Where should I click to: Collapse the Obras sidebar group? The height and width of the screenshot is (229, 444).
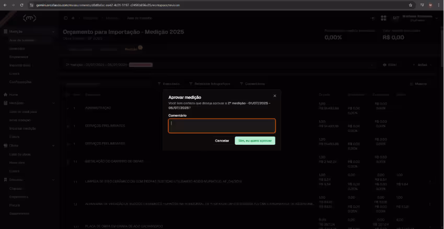53,145
